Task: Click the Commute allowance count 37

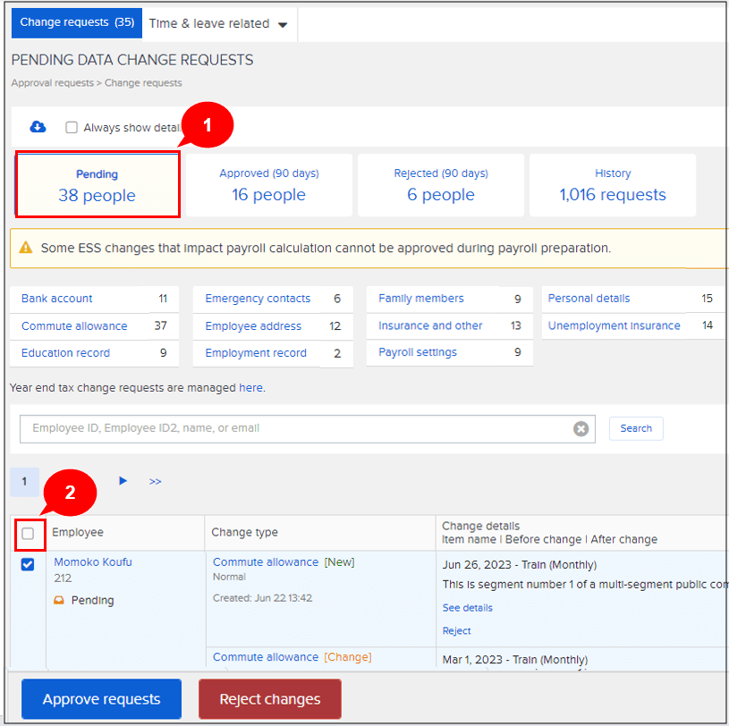Action: click(160, 325)
